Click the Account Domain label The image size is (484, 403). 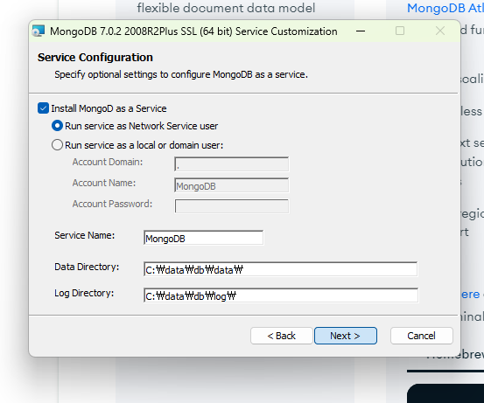(108, 162)
